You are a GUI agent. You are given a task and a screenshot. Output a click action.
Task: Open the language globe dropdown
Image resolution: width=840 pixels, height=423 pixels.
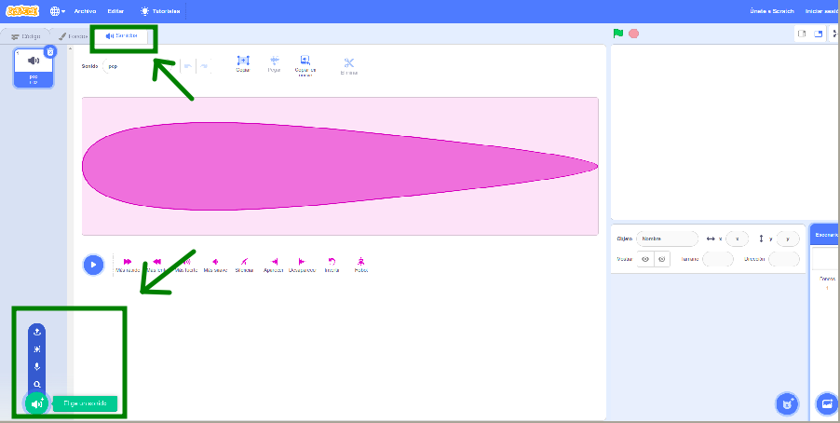(x=58, y=11)
